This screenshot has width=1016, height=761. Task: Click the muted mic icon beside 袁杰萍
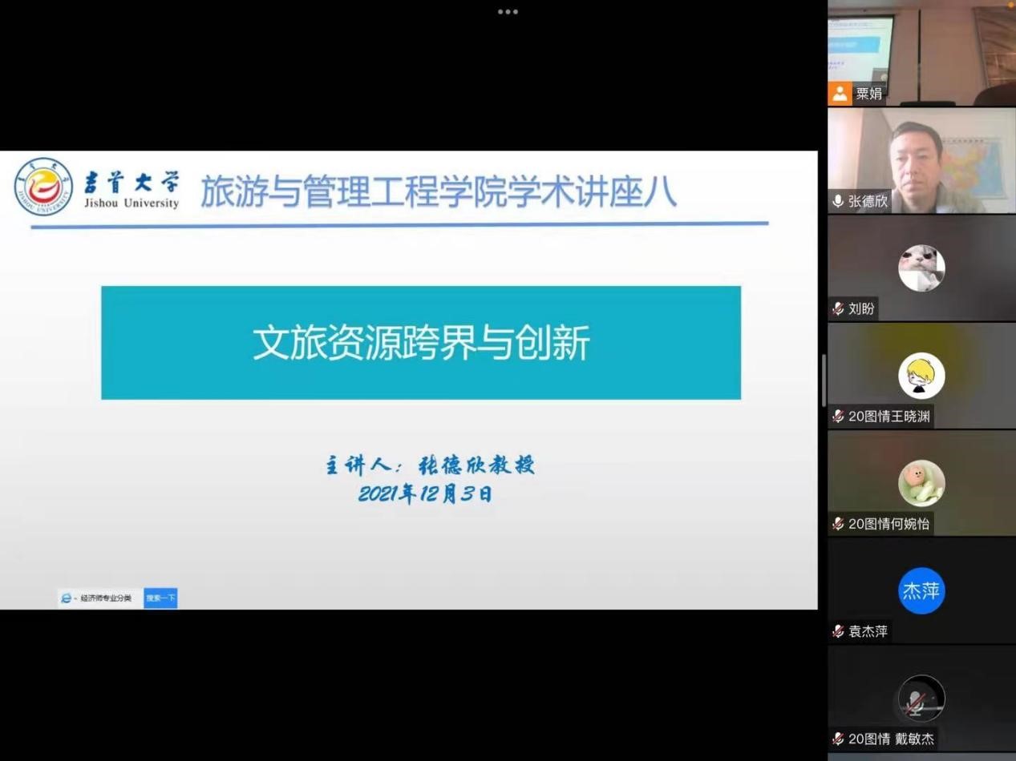coord(838,631)
